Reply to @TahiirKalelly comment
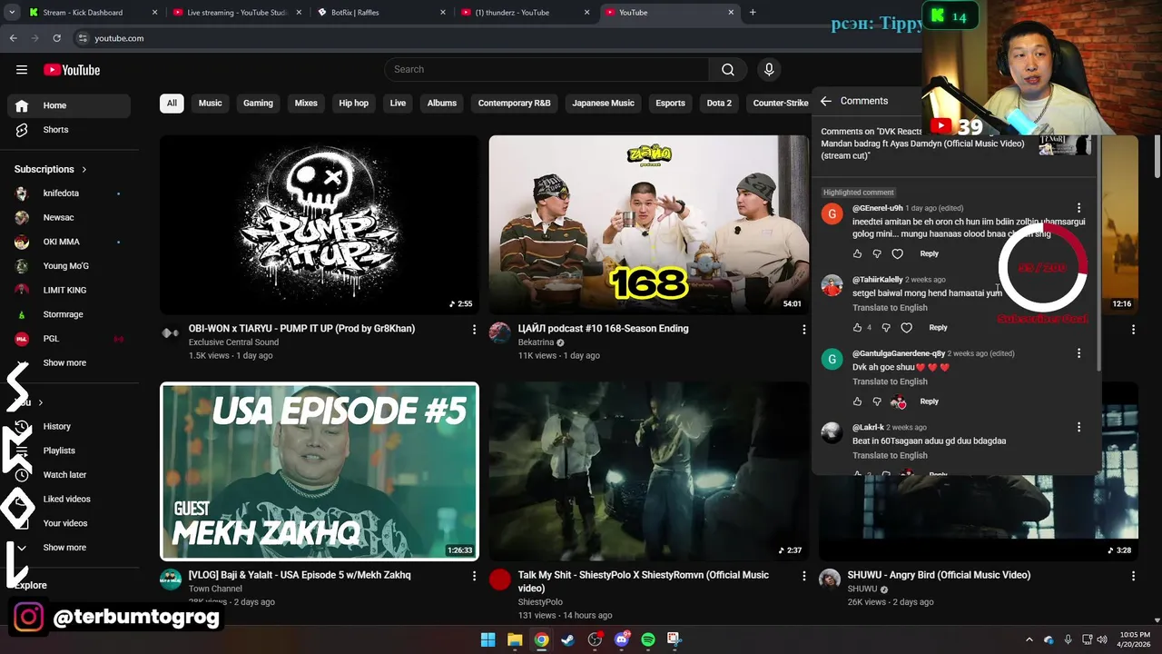Viewport: 1162px width, 654px height. pyautogui.click(x=938, y=327)
